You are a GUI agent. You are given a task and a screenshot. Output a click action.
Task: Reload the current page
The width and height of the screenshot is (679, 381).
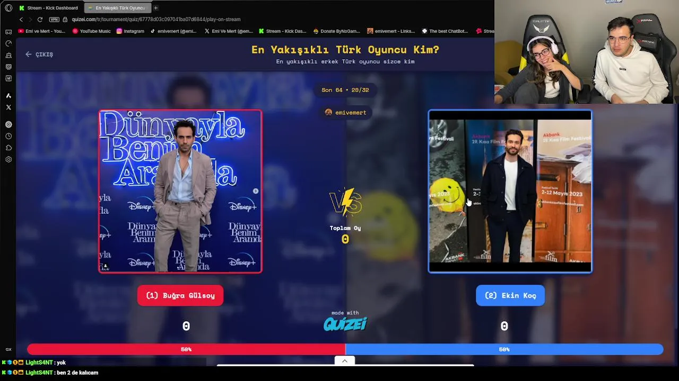pyautogui.click(x=40, y=20)
